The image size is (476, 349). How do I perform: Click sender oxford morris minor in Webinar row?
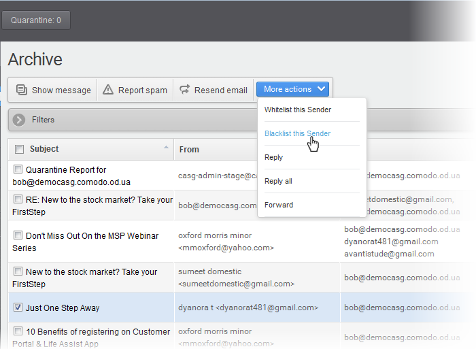(x=226, y=242)
